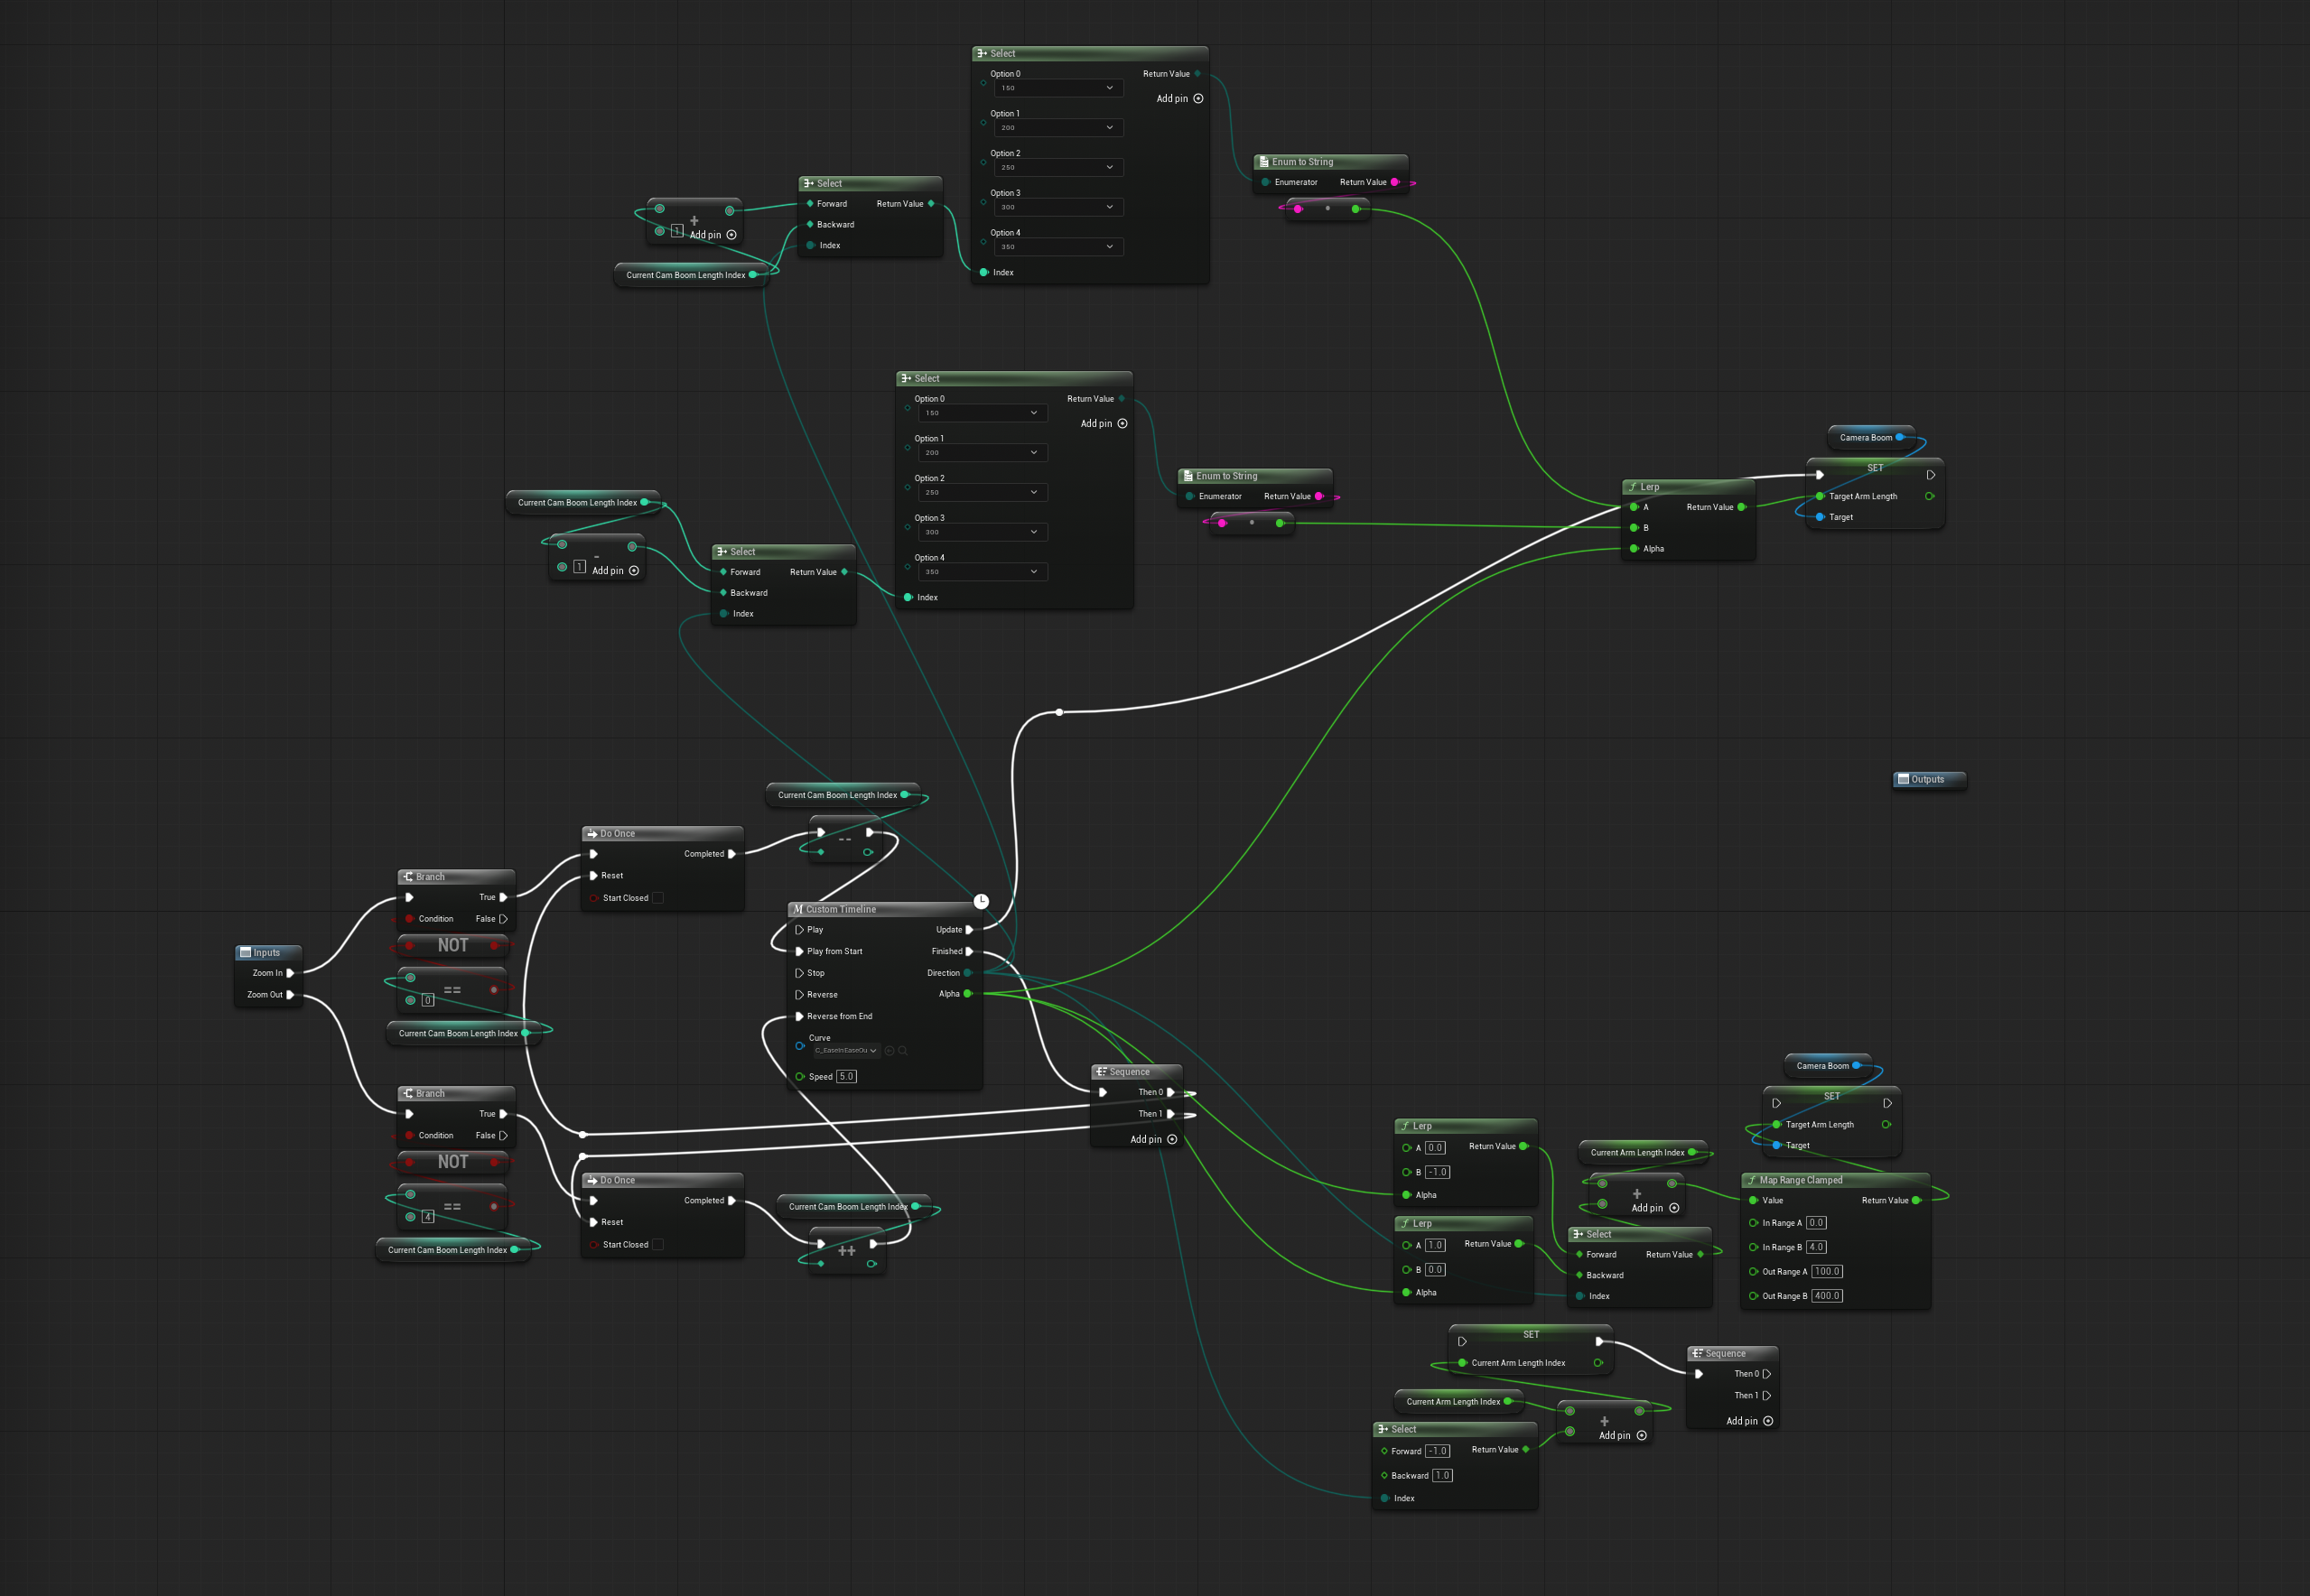The height and width of the screenshot is (1596, 2310).
Task: Select the ++ increment node
Action: click(x=846, y=1250)
